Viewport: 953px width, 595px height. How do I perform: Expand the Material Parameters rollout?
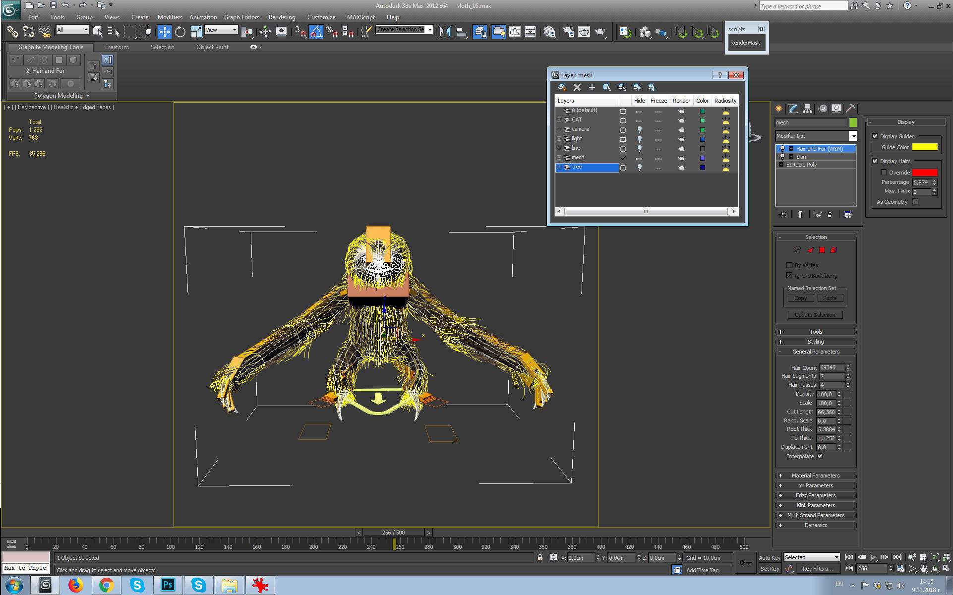(816, 476)
